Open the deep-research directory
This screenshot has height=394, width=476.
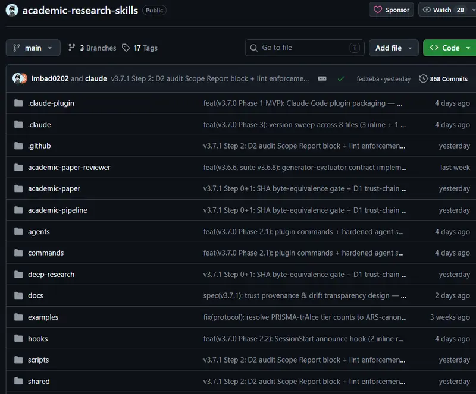[51, 275]
